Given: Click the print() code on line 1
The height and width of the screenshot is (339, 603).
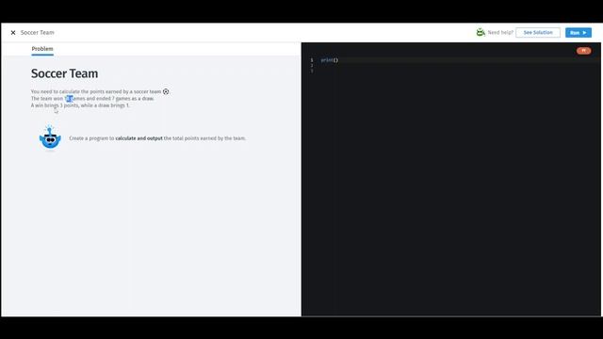Looking at the screenshot, I should point(330,60).
